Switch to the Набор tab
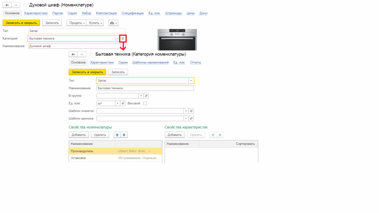This screenshot has width=379, height=213. (x=86, y=13)
